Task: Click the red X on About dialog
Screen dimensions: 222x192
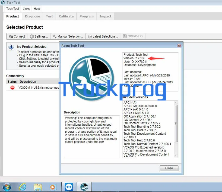Action: pyautogui.click(x=179, y=45)
